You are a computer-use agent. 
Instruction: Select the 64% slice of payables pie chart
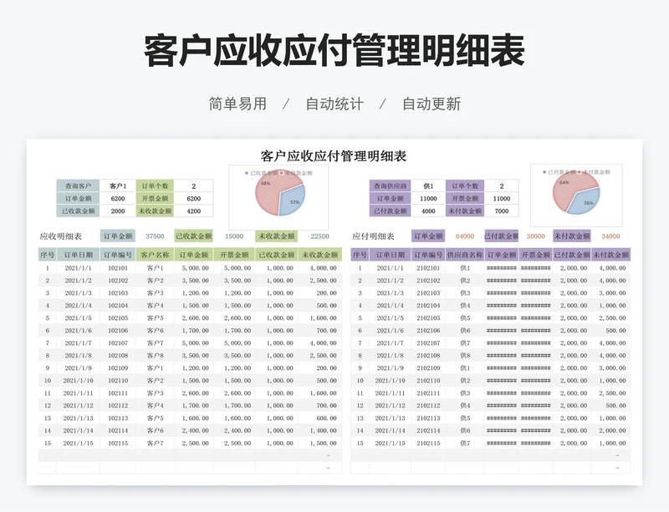[x=568, y=190]
